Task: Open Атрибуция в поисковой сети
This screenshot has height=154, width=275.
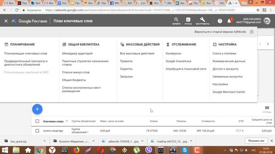Action: point(186,69)
